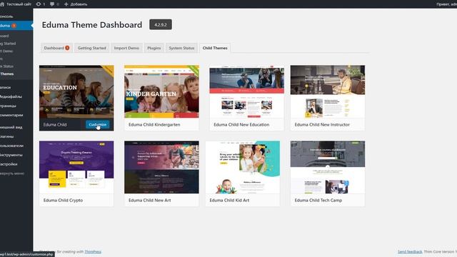Click the Eduma Child New Instructor title text
The height and width of the screenshot is (257, 457).
pyautogui.click(x=322, y=124)
